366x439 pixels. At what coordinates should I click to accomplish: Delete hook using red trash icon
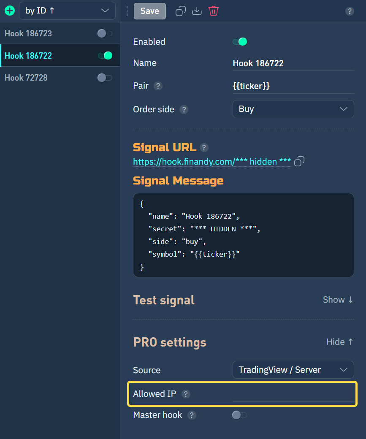[214, 11]
